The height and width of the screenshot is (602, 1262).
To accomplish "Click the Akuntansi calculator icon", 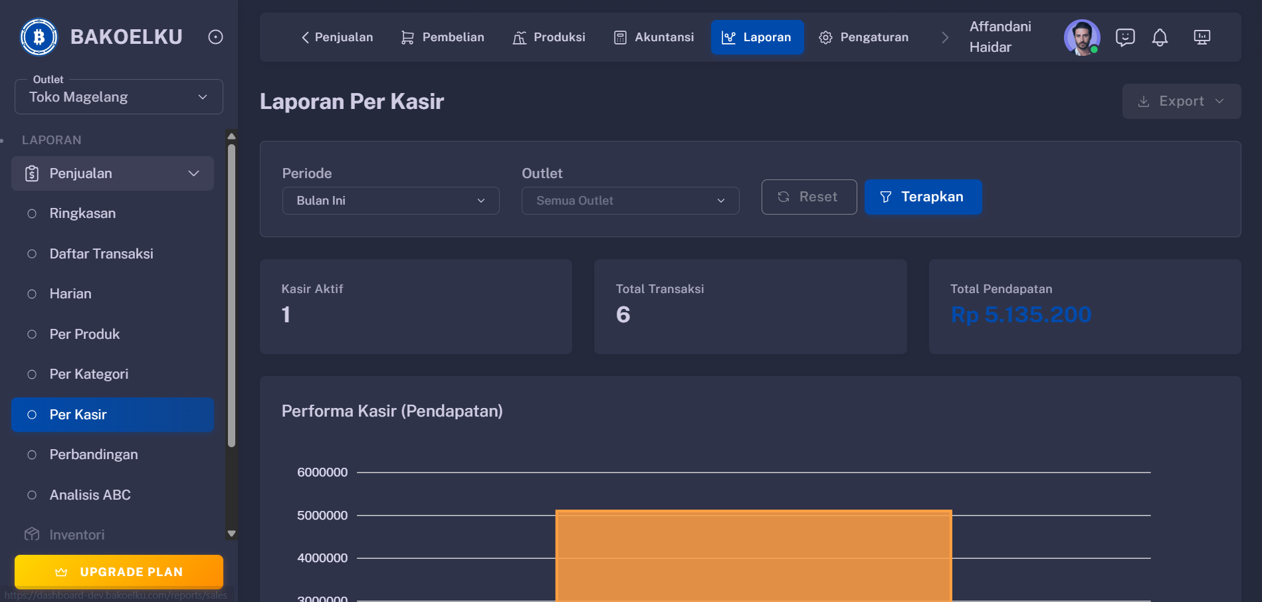I will point(619,37).
